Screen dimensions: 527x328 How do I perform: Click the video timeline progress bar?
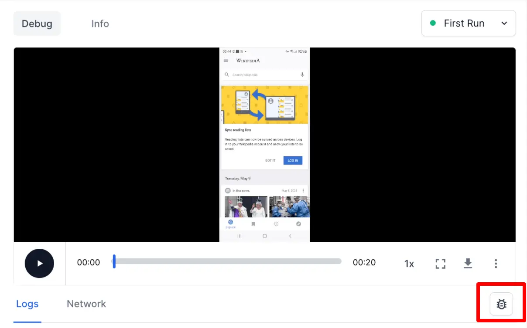(227, 261)
